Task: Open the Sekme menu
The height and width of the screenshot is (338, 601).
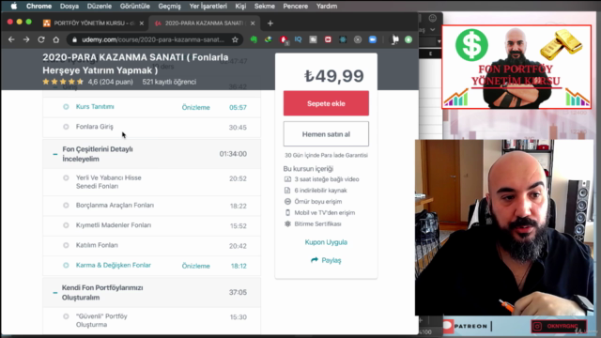Action: [x=265, y=7]
